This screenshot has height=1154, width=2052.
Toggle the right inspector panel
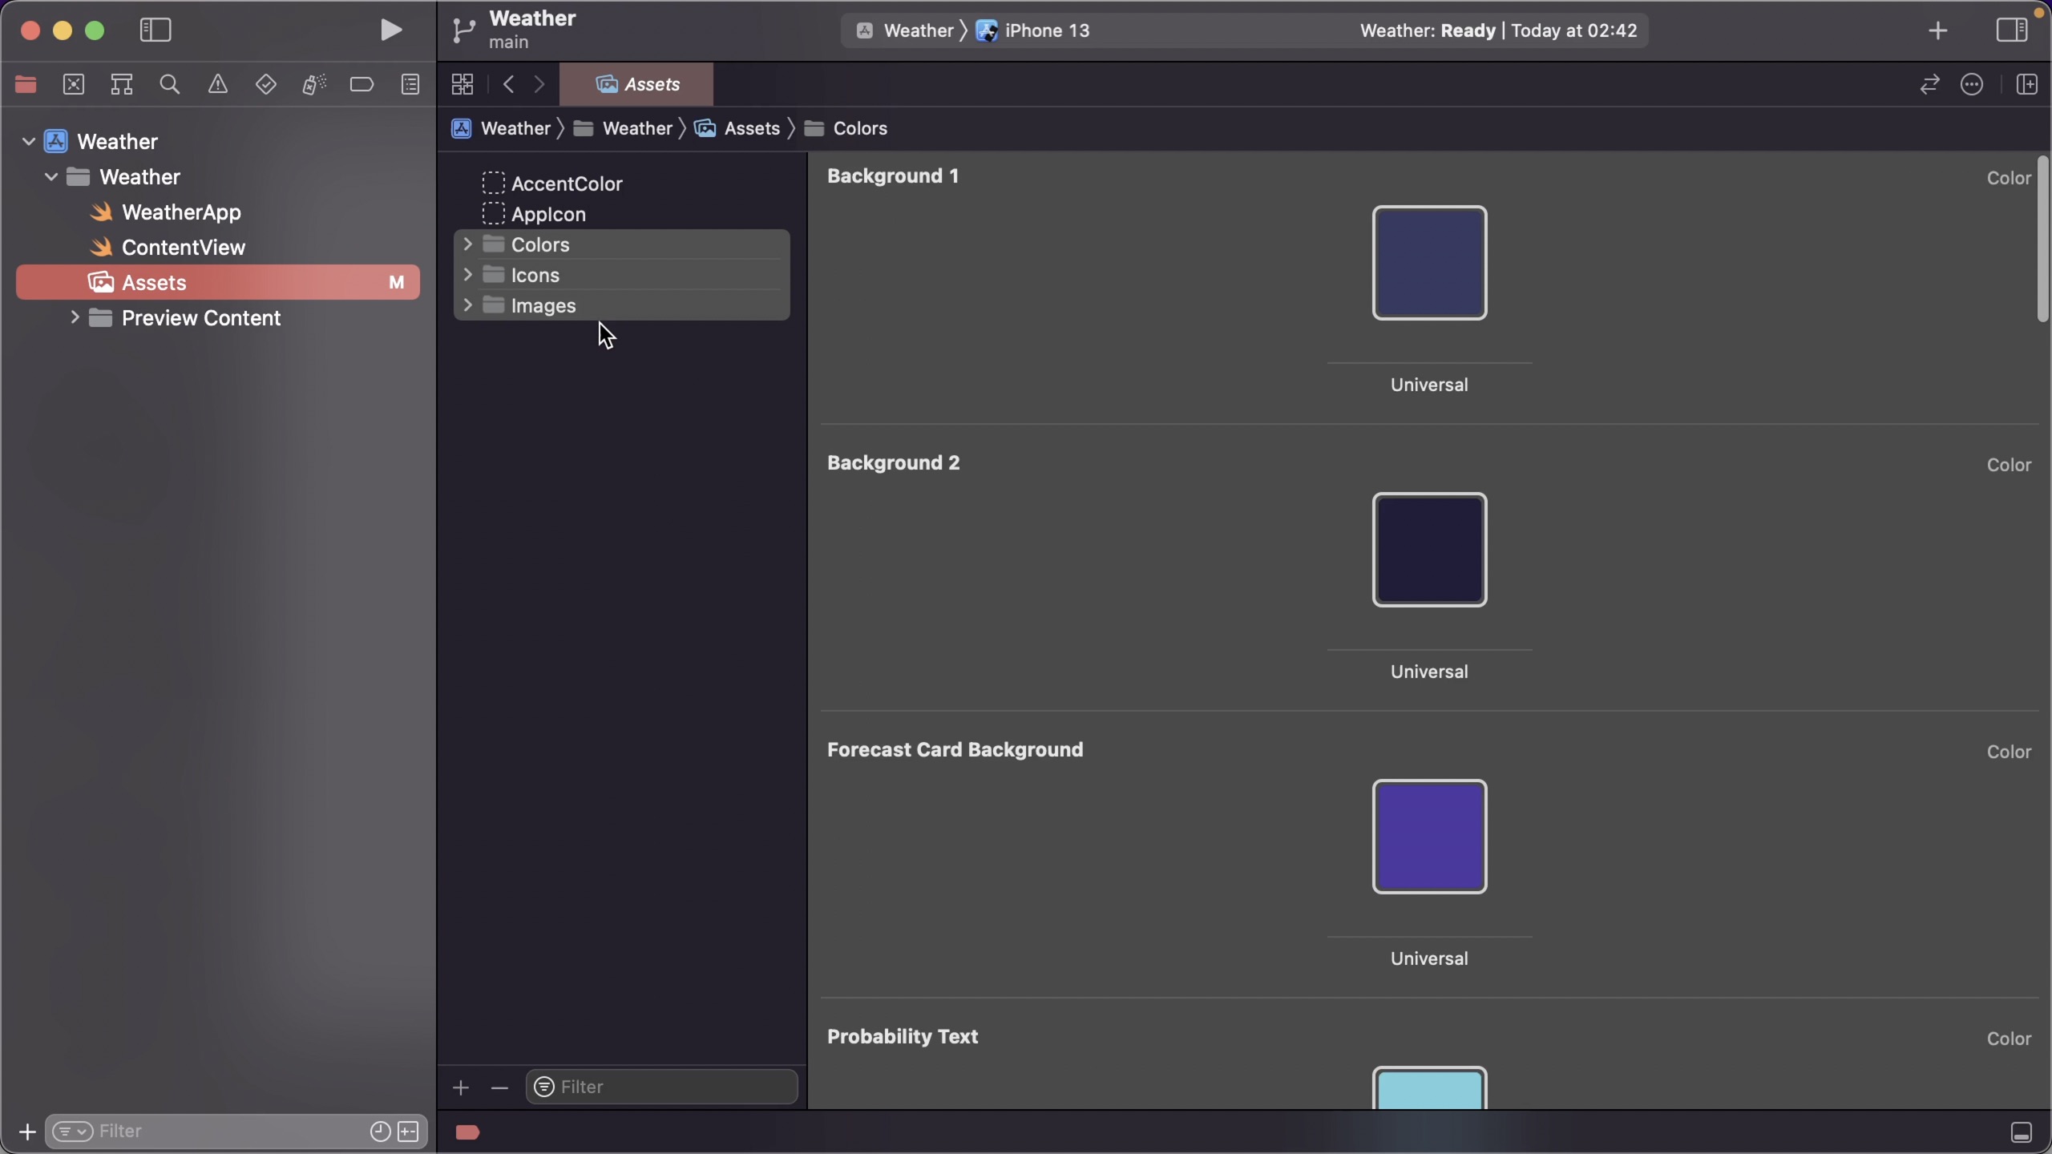click(x=2012, y=30)
